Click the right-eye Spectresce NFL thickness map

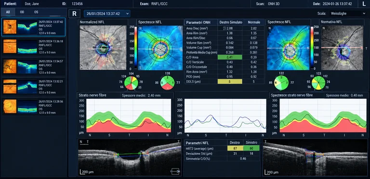160,48
